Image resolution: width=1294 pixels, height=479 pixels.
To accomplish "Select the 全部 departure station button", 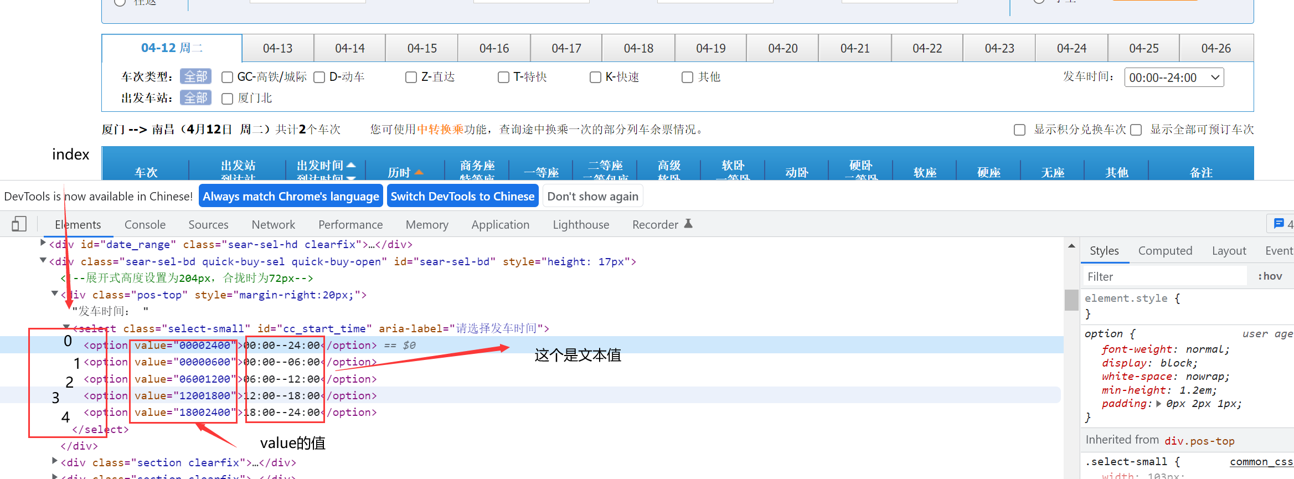I will (195, 98).
